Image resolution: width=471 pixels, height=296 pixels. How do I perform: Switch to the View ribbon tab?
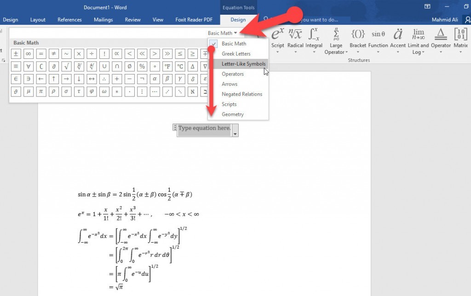point(158,20)
